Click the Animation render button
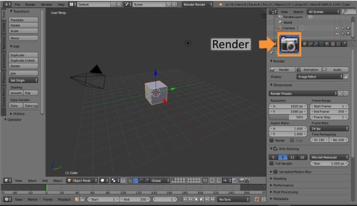This screenshot has width=357, height=206. tap(308, 70)
